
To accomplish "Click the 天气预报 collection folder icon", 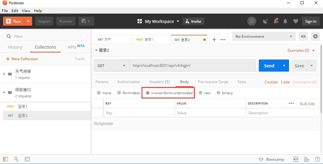I will (x=10, y=74).
